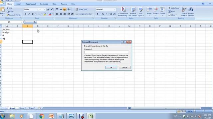Click Cancel in Encrypt Document dialog
Screen dimensions: 213x119
[x=124, y=67]
